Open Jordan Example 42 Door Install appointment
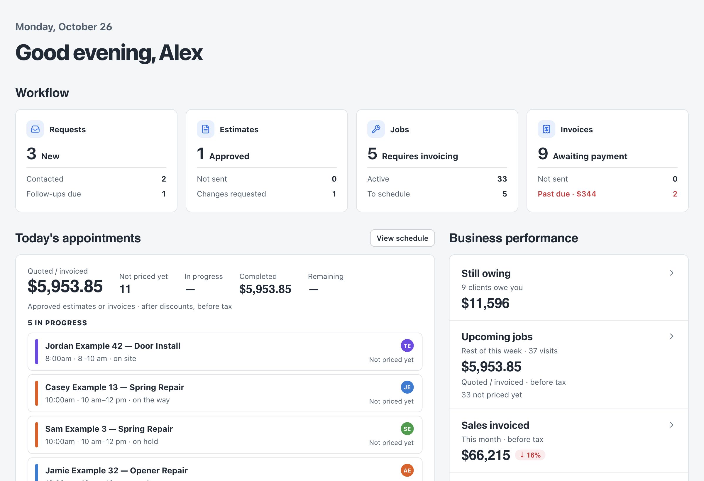Image resolution: width=704 pixels, height=481 pixels. pos(225,352)
